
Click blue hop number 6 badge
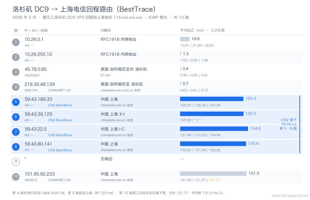click(x=16, y=117)
